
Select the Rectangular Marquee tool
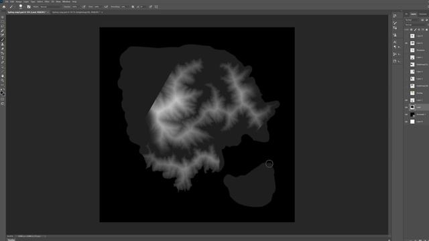(3, 21)
